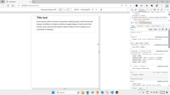Open device toolbar more options menu
170x95 pixels.
127,9
